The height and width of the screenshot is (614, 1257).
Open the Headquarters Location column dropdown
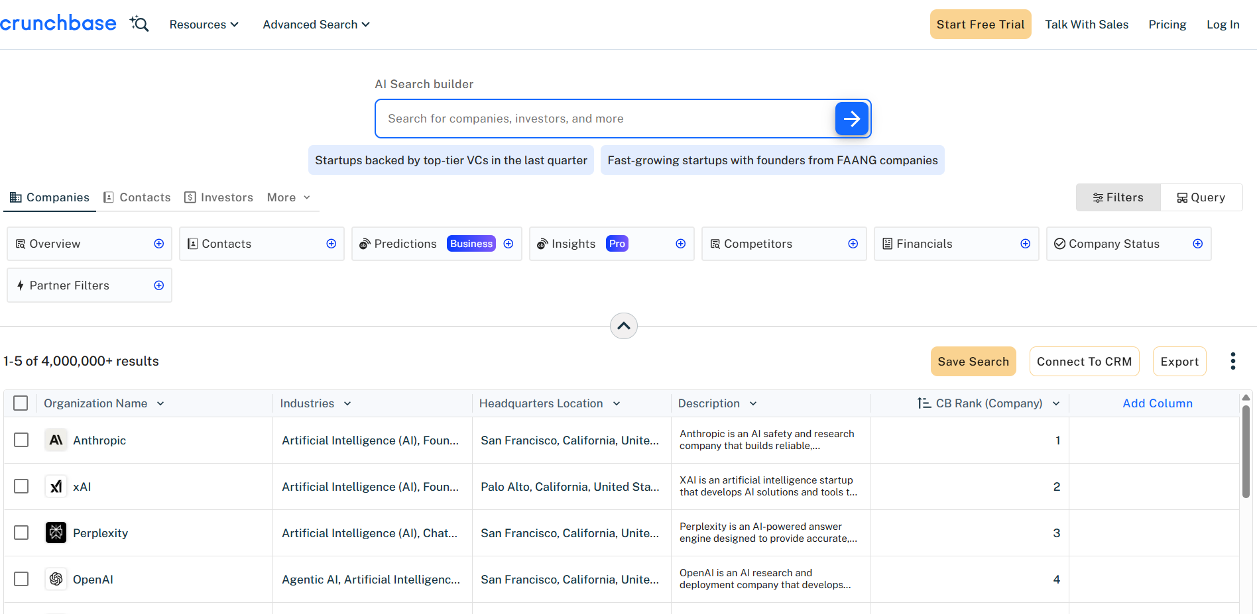point(617,403)
